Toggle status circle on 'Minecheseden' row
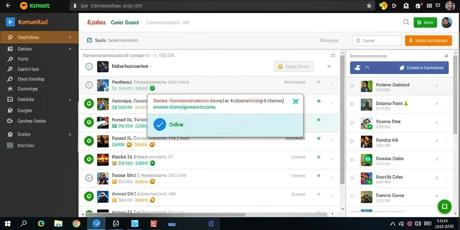 coord(89,66)
